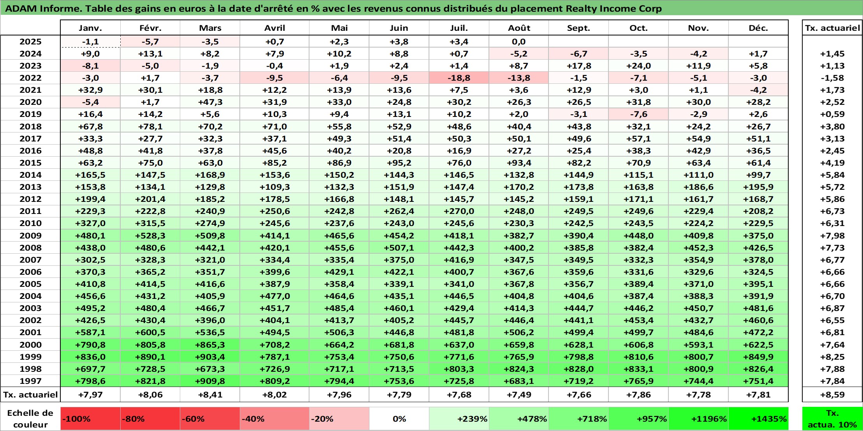Click the cell with value +429,1
863x431 pixels.
click(339, 272)
